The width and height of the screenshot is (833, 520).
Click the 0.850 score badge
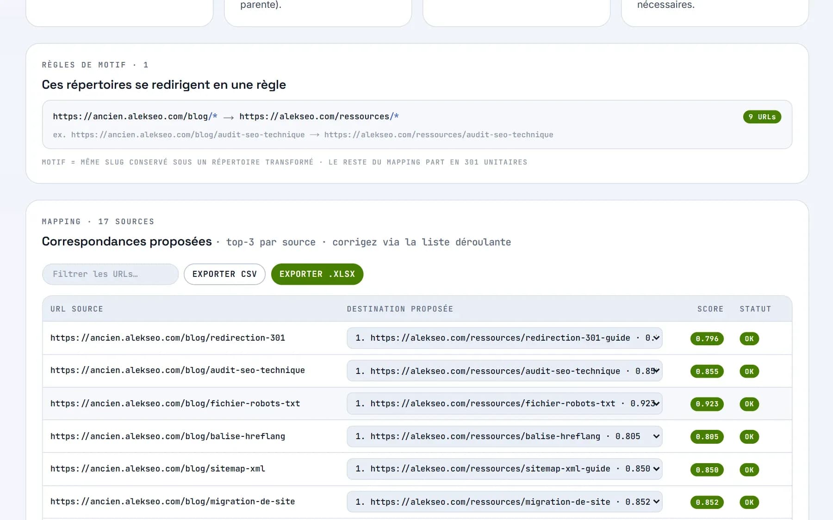(707, 470)
